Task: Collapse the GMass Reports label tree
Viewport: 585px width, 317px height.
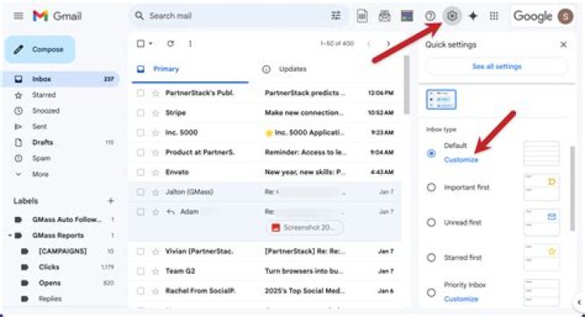Action: pos(10,236)
